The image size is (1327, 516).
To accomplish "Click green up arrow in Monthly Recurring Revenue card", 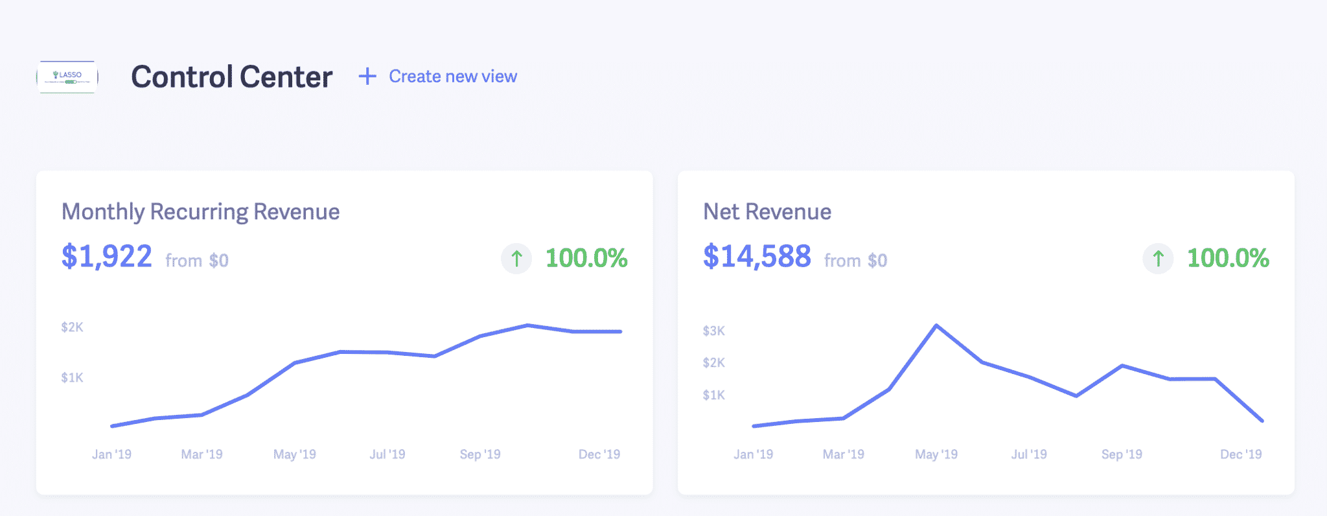I will pyautogui.click(x=516, y=259).
